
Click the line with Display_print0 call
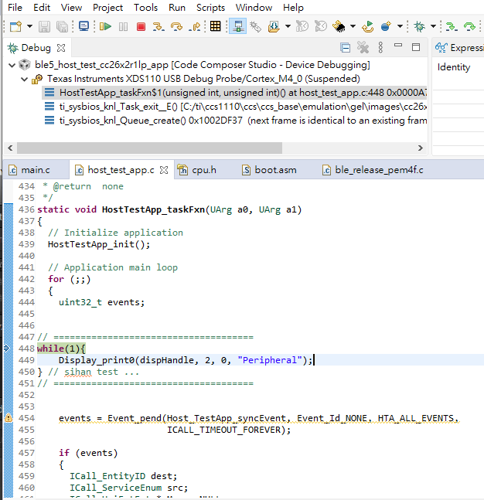[261, 360]
